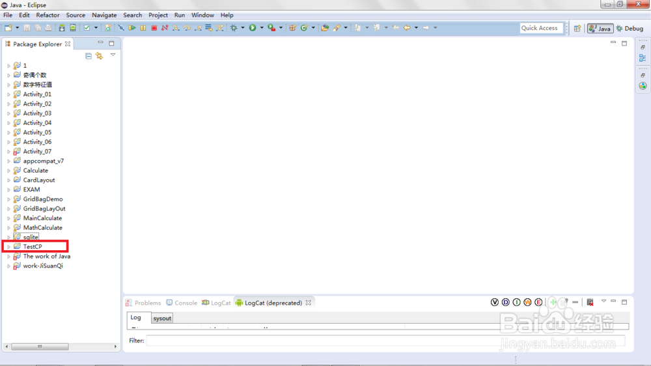Click the Open Type icon in toolbar
The height and width of the screenshot is (366, 651).
pyautogui.click(x=325, y=28)
